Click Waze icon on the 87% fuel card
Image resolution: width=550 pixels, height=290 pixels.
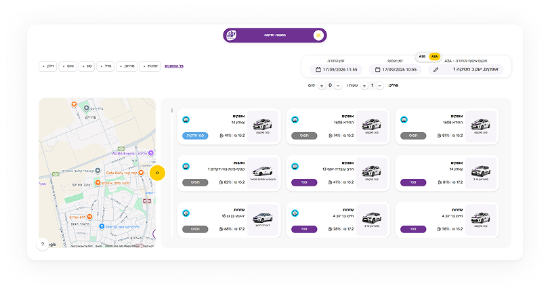point(404,120)
